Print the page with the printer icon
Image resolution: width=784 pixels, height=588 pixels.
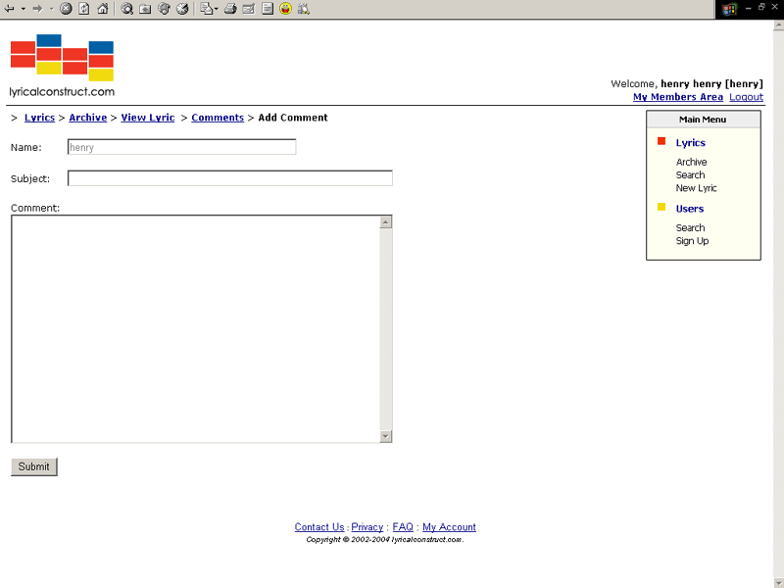(x=230, y=9)
